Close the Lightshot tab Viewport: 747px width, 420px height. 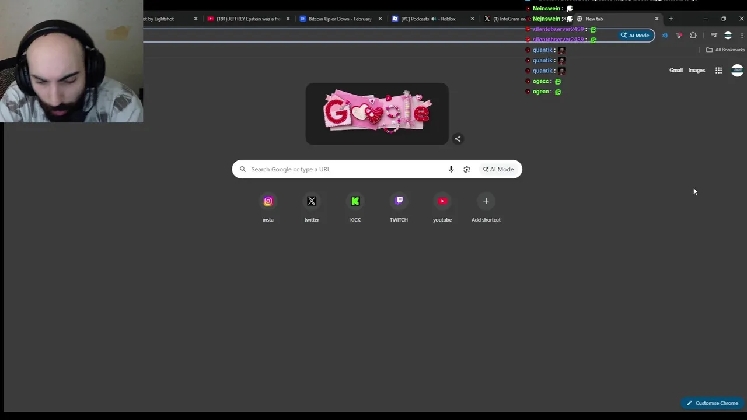(x=196, y=19)
